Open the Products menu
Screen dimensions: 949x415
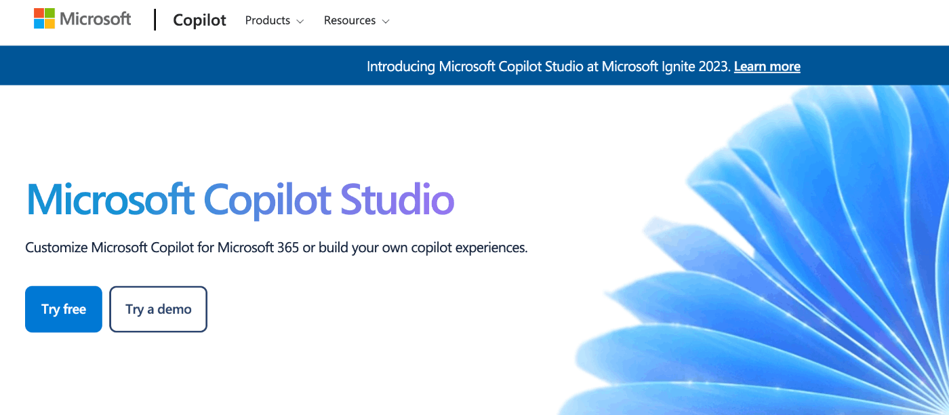[x=275, y=20]
